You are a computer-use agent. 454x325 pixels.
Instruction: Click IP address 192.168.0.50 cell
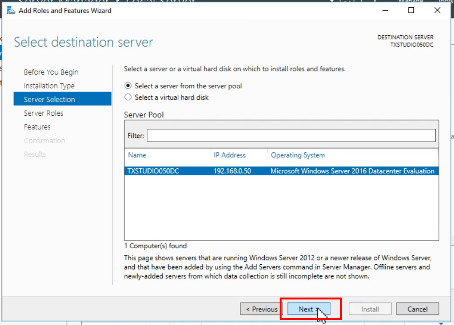(x=232, y=171)
